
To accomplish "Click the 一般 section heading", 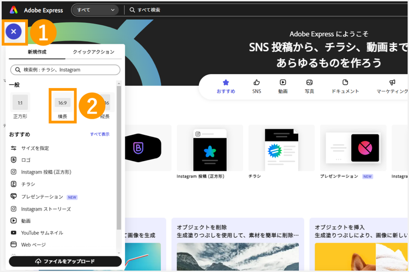I will [14, 85].
